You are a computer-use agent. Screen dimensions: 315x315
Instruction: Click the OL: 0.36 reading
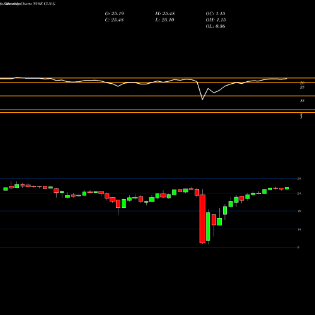215,26
